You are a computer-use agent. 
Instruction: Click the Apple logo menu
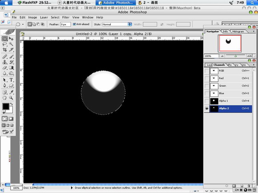click(6, 3)
